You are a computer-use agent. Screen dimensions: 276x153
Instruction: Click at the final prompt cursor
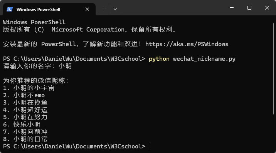149,146
